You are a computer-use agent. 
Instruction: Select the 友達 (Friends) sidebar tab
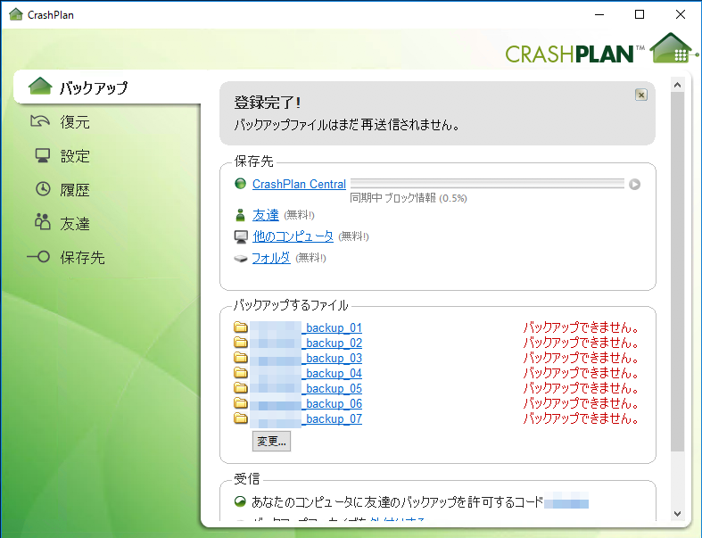point(75,224)
